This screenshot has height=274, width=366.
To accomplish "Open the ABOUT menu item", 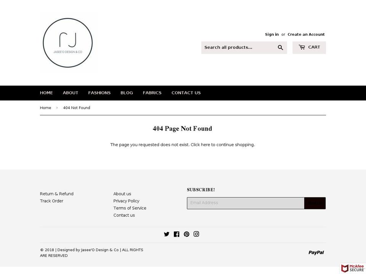I will coord(71,93).
